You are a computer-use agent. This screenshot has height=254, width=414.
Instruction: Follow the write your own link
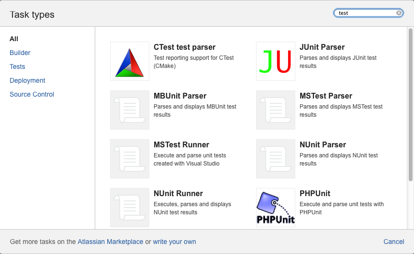pyautogui.click(x=174, y=242)
